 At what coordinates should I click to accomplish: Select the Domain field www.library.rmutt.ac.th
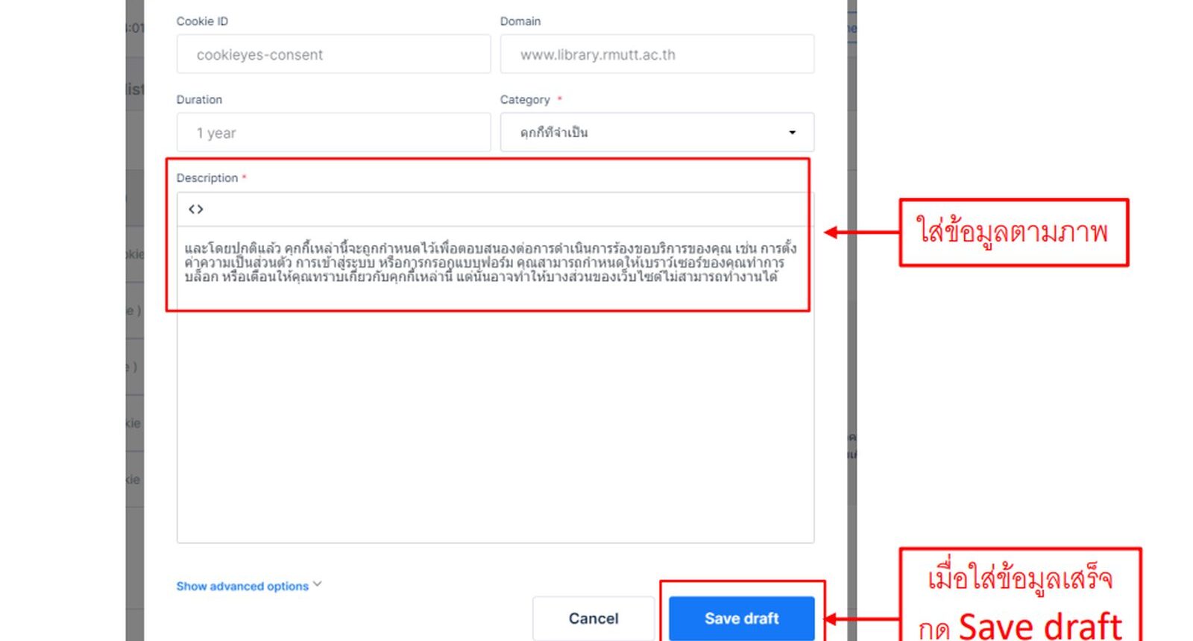(657, 54)
